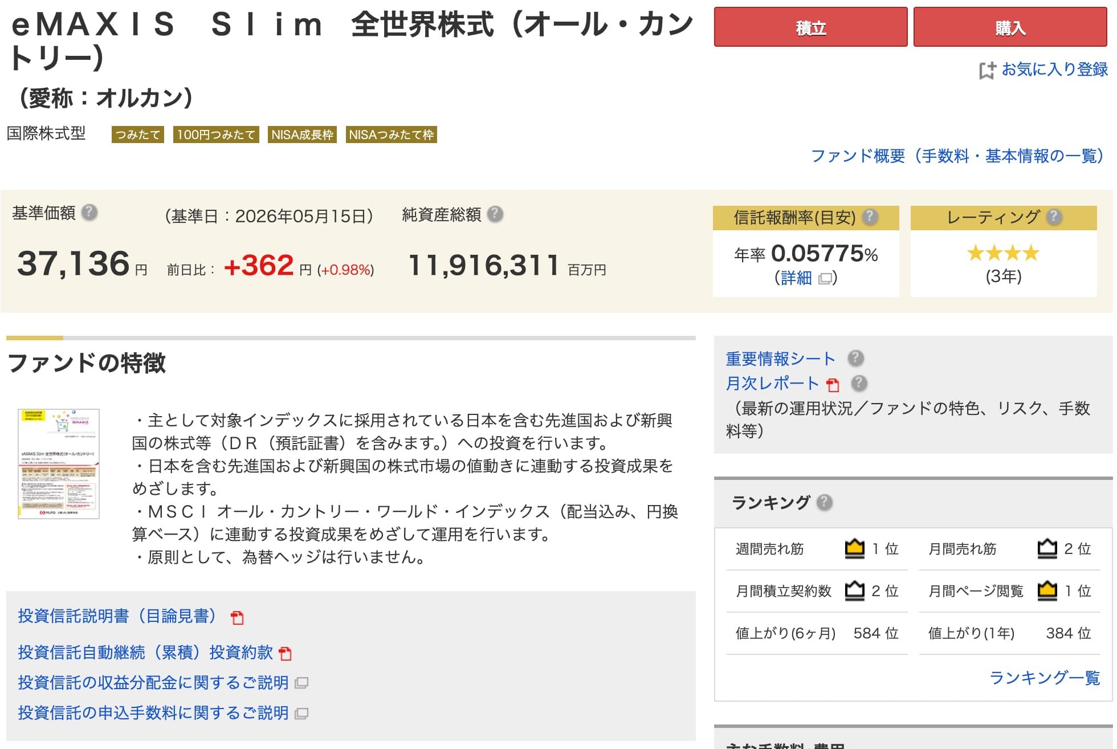Click help icon beside 重要情報シート
Viewport: 1117px width, 749px height.
[855, 358]
